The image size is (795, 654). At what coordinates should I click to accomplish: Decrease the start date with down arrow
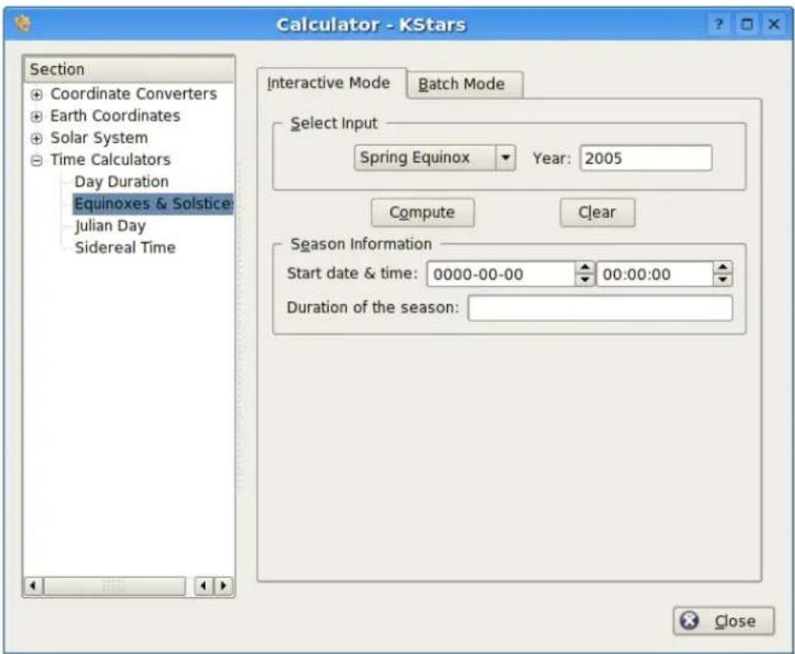pos(585,280)
